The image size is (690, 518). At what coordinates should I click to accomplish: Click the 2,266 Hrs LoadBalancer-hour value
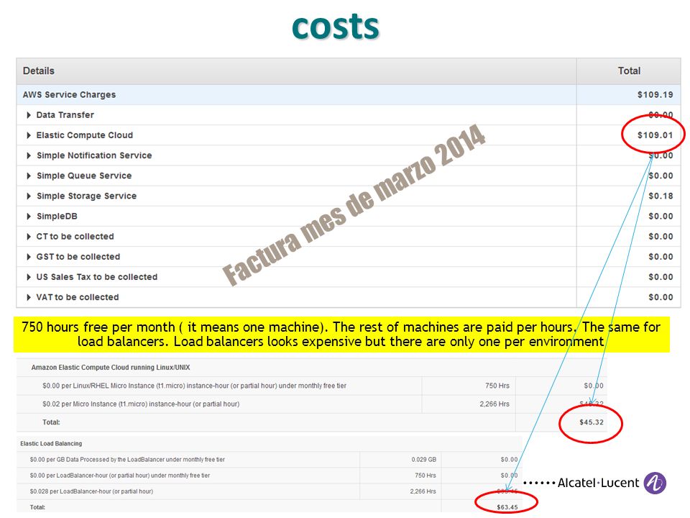click(x=423, y=491)
